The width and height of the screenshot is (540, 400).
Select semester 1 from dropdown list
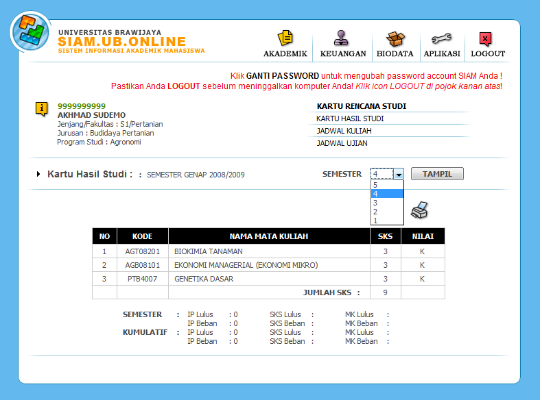coord(387,221)
